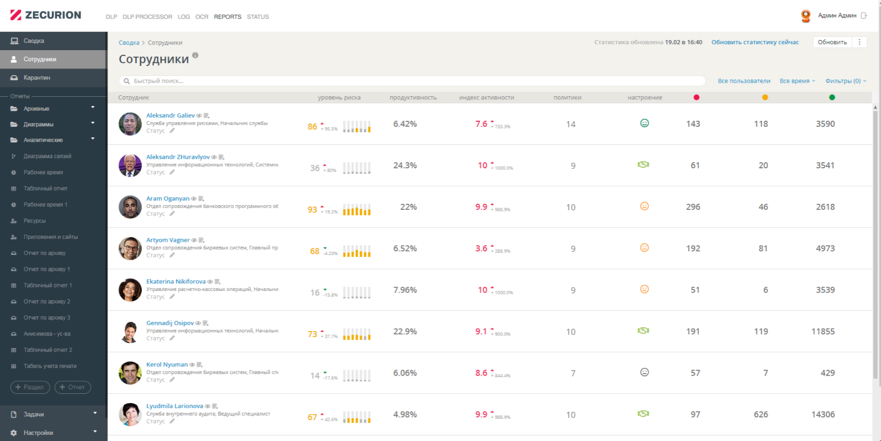Click in the Быстрый поиск search field
The width and height of the screenshot is (881, 441).
coord(412,81)
